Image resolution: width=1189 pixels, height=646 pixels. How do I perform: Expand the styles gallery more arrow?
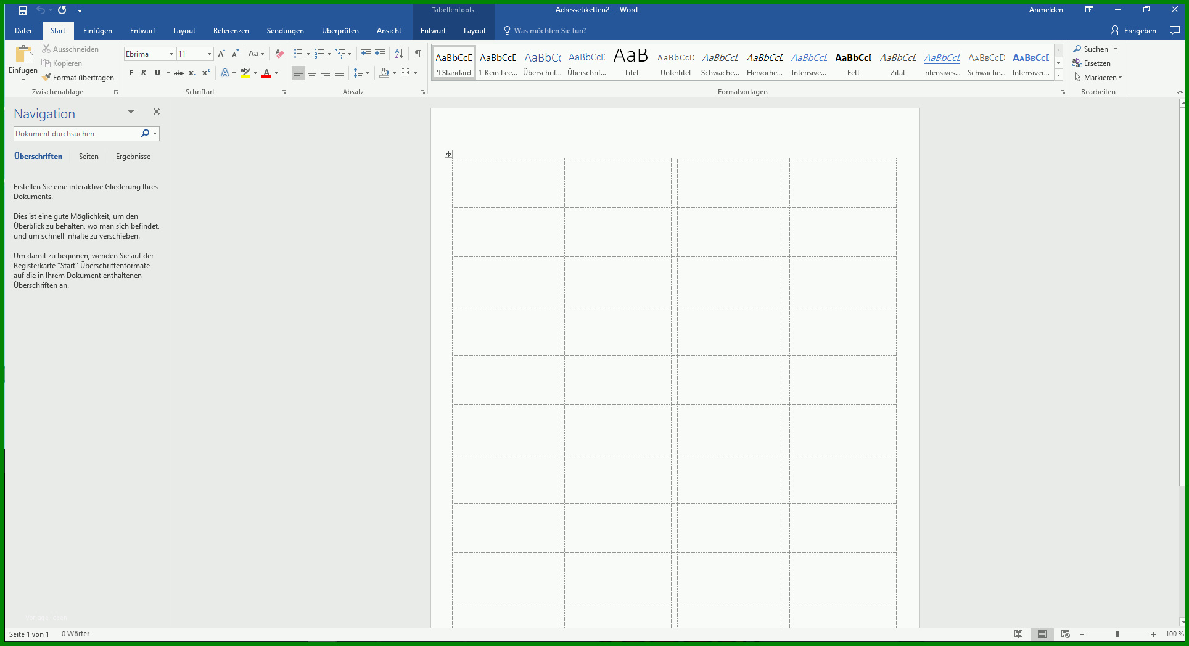(x=1058, y=75)
